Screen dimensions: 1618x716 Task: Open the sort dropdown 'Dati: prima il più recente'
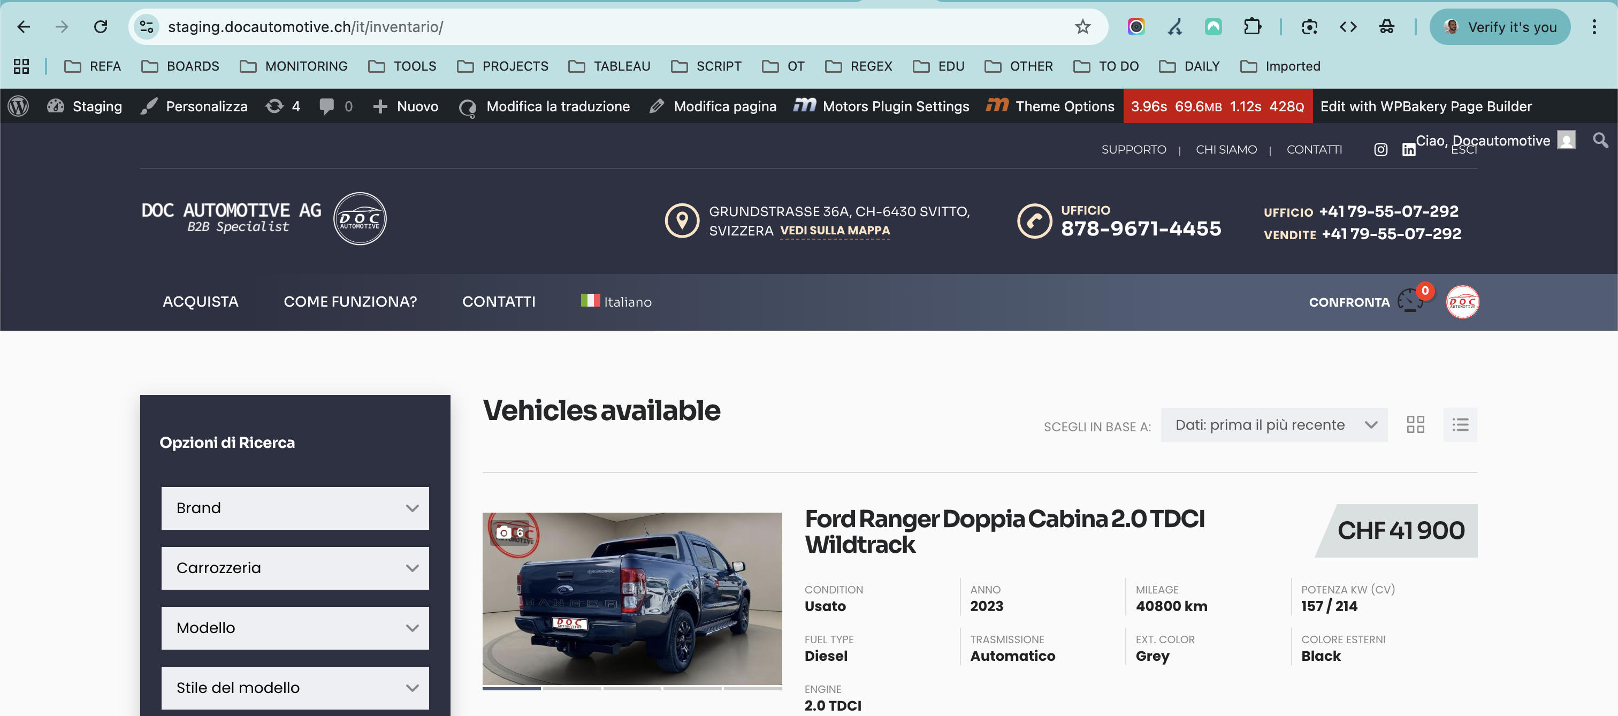1274,424
